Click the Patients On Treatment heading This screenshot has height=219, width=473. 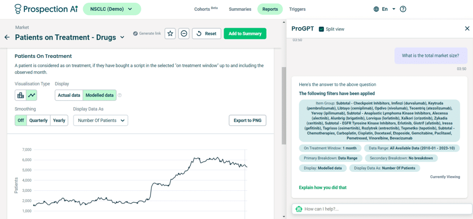[x=43, y=56]
